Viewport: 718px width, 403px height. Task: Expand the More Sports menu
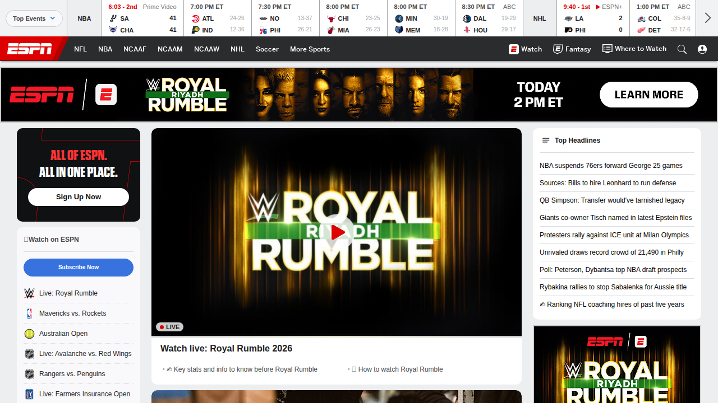pos(310,49)
